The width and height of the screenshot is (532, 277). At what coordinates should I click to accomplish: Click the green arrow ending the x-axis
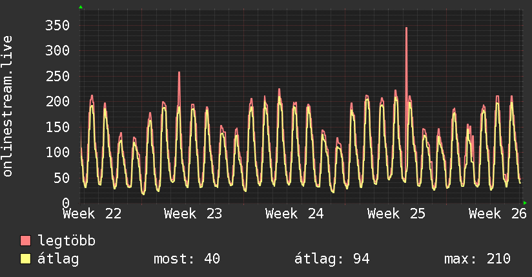pos(525,203)
